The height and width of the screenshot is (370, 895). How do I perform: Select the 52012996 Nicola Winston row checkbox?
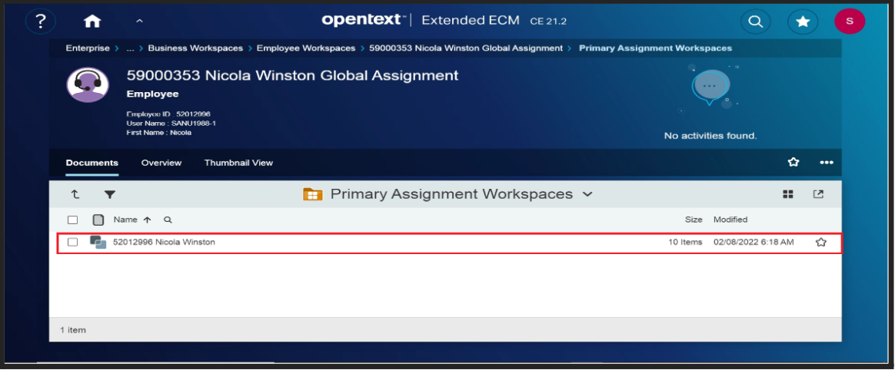coord(73,242)
